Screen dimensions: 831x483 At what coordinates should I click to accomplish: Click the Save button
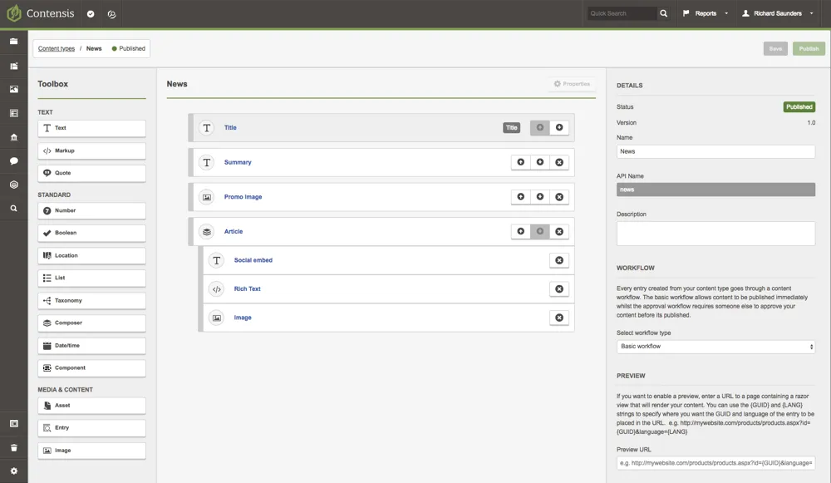[x=775, y=49]
